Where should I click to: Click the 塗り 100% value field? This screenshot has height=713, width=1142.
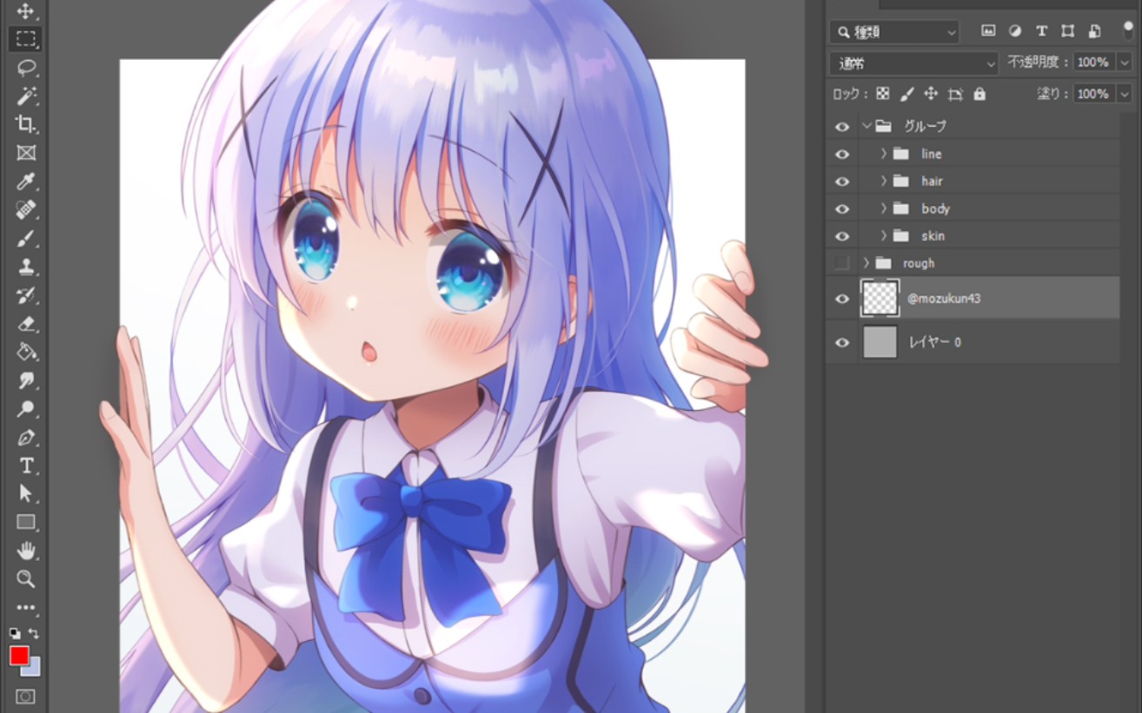1094,94
